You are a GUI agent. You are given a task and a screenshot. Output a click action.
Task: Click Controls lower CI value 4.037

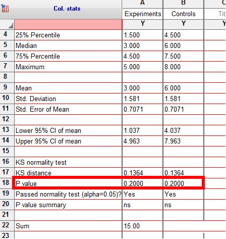[173, 130]
